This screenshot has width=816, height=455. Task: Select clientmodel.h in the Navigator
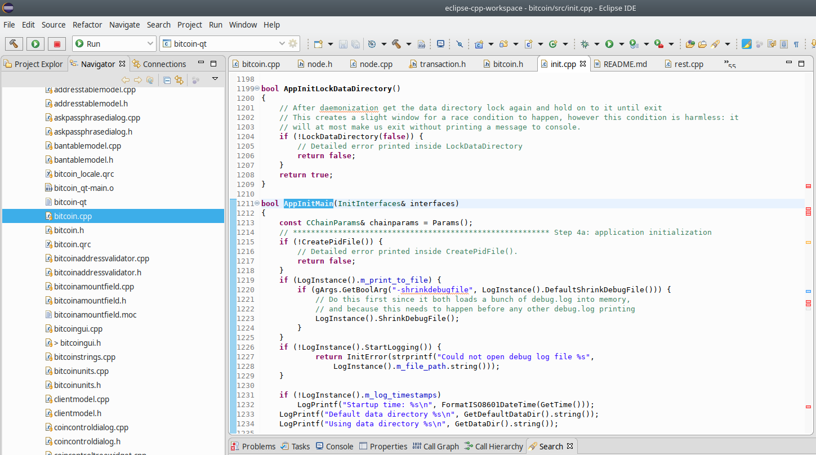tap(79, 413)
